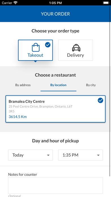Viewport: 111px width, 197px height.
Task: Tap the 3614.5 Km distance link
Action: [x=18, y=117]
